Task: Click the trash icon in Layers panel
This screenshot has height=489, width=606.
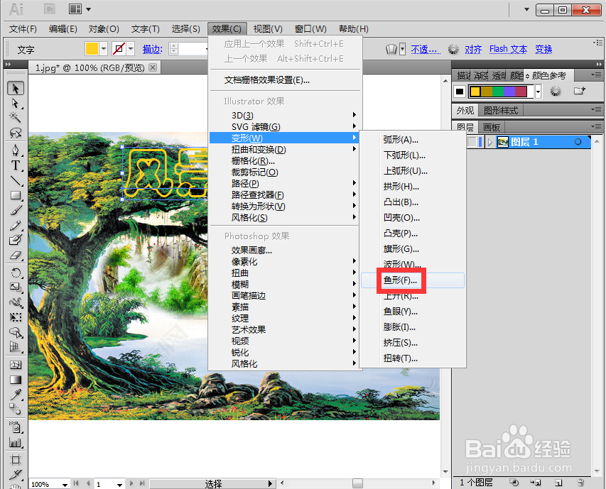Action: pyautogui.click(x=580, y=482)
